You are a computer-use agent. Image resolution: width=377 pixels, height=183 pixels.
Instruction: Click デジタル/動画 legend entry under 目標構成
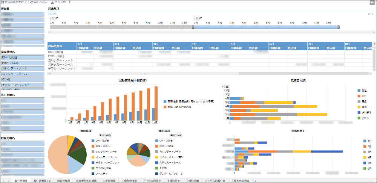[x=101, y=168]
